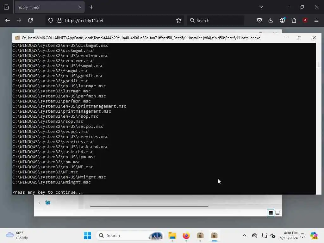The height and width of the screenshot is (243, 324).
Task: View site security padlock info
Action: [x=59, y=21]
